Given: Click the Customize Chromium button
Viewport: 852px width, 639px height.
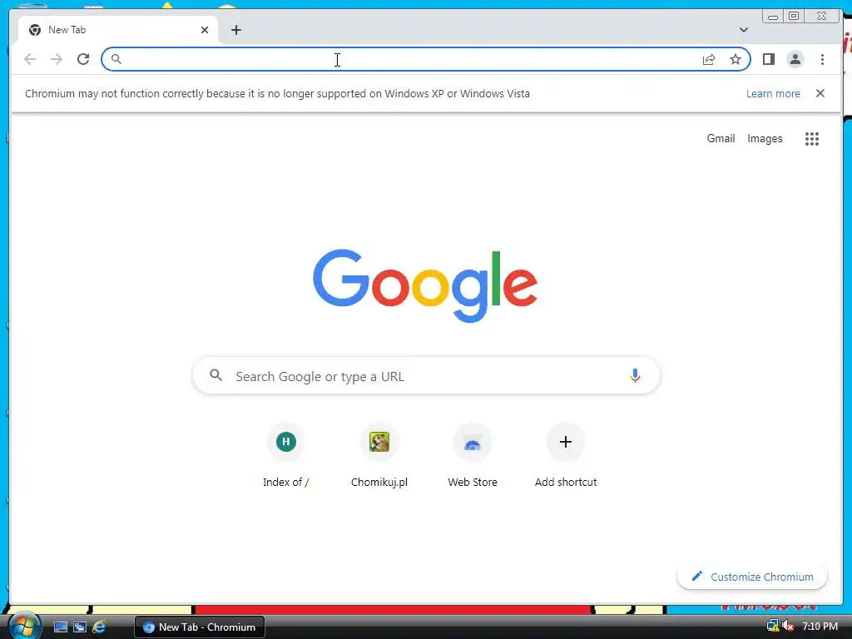Looking at the screenshot, I should click(752, 577).
